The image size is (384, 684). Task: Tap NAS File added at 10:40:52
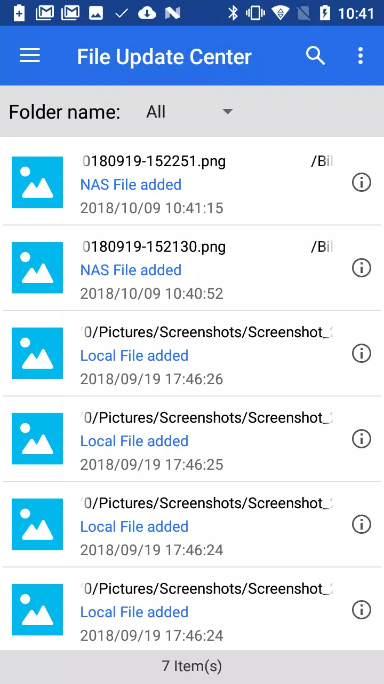point(131,270)
